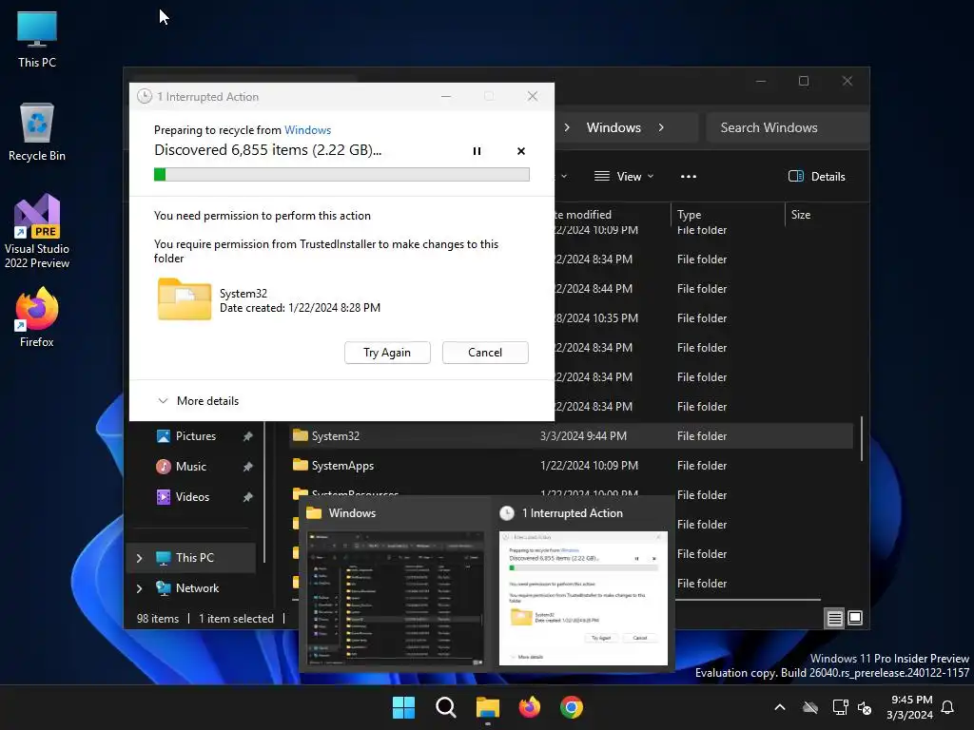Screen dimensions: 974x730
Task: Click the Search Windows field
Action: click(787, 128)
